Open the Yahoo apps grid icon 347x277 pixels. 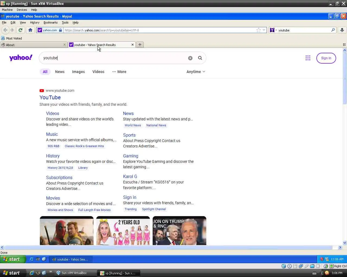pyautogui.click(x=308, y=58)
